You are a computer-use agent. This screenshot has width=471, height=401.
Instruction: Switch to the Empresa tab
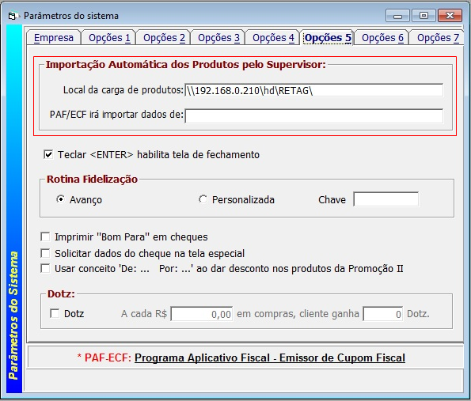(54, 38)
